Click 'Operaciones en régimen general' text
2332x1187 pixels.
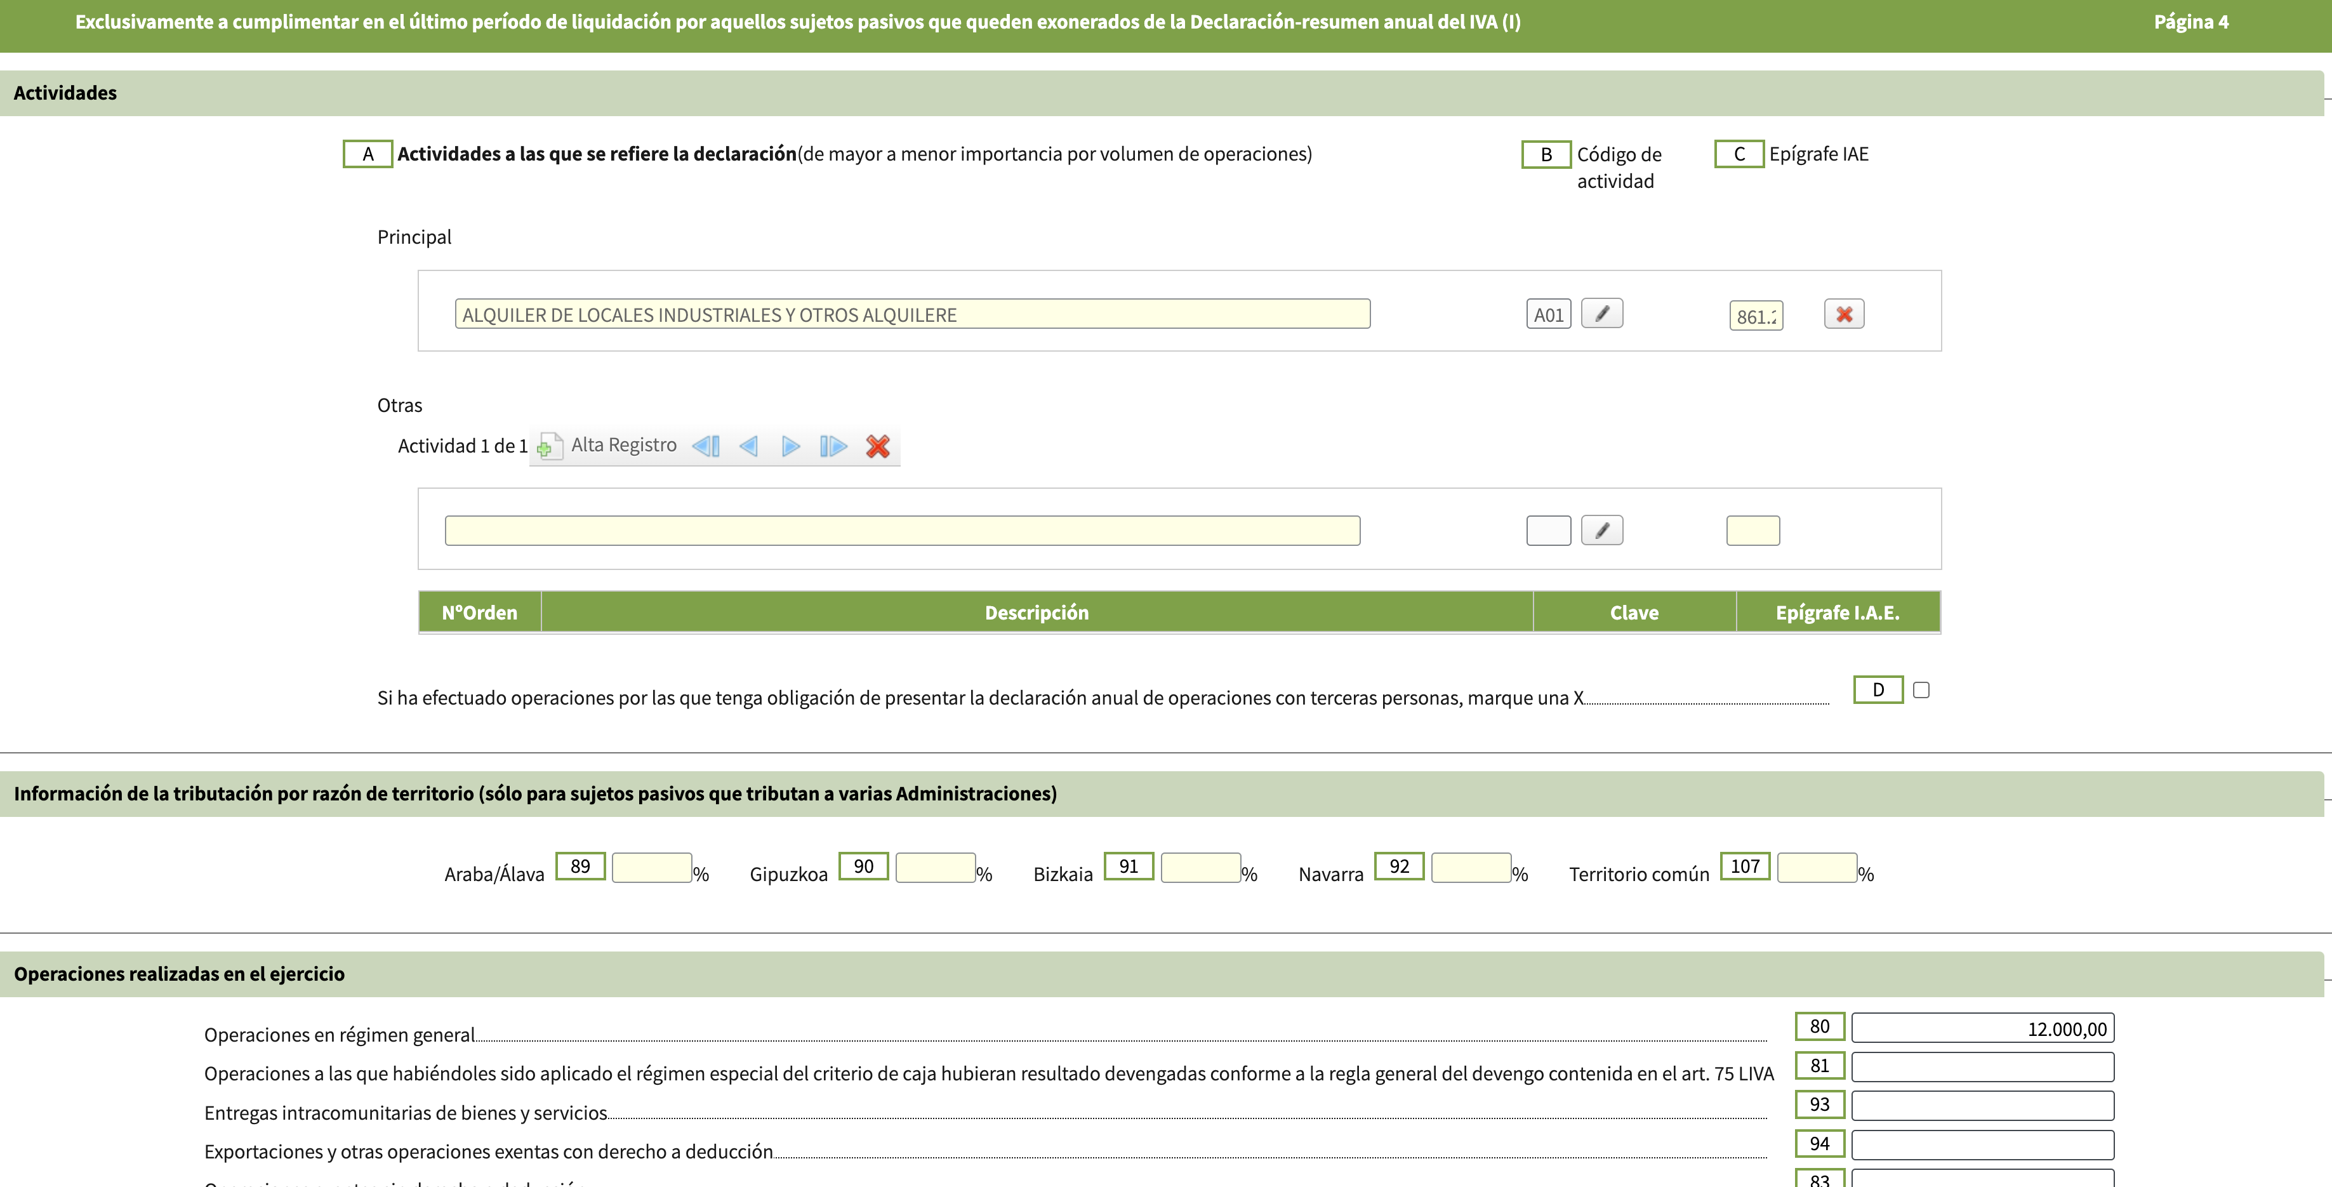[x=340, y=1035]
